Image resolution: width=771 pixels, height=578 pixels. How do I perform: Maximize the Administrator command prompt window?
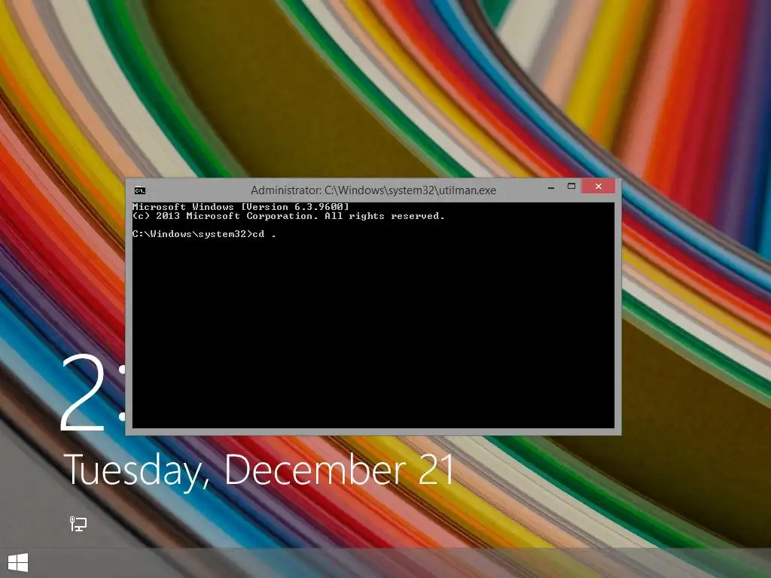pyautogui.click(x=571, y=187)
